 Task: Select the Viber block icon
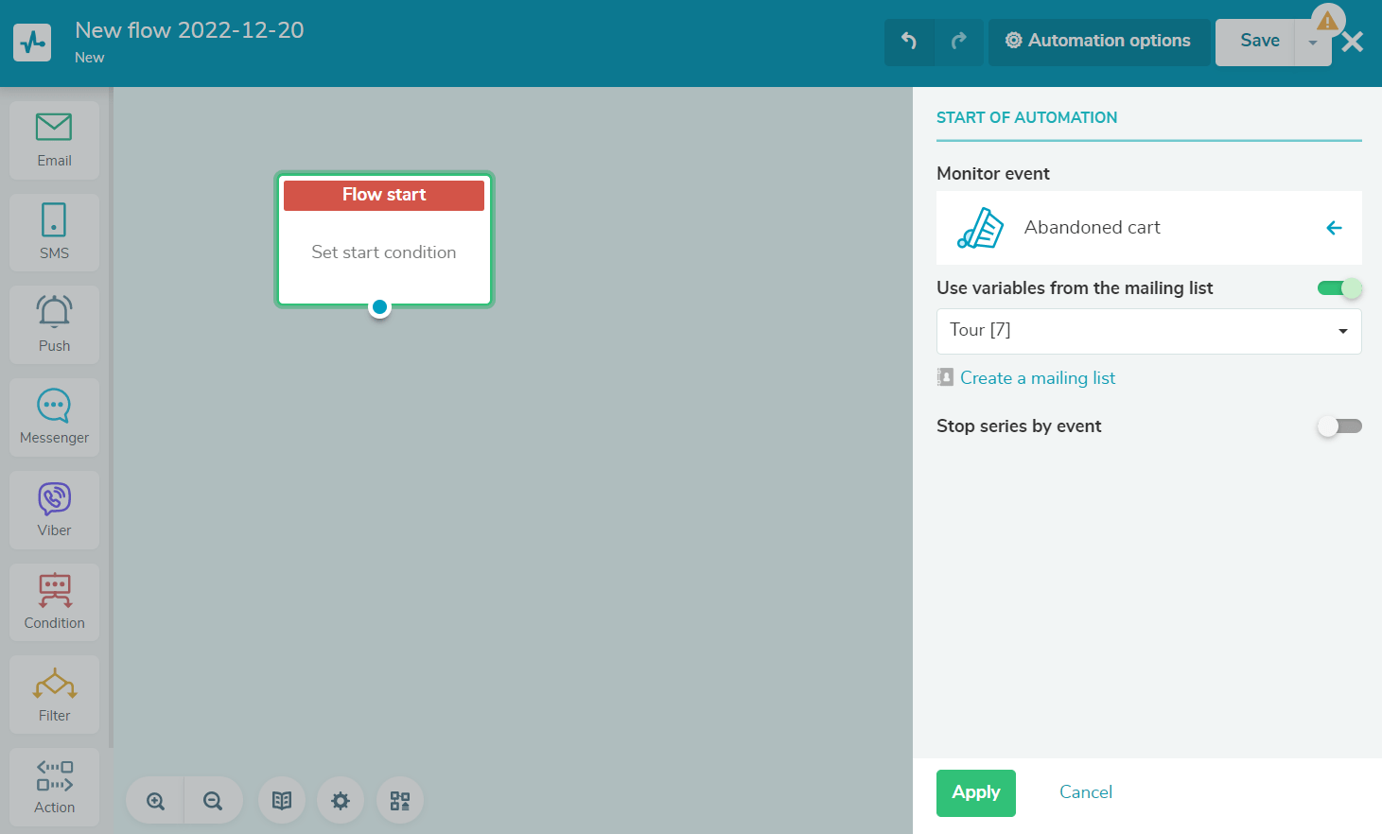click(x=54, y=510)
